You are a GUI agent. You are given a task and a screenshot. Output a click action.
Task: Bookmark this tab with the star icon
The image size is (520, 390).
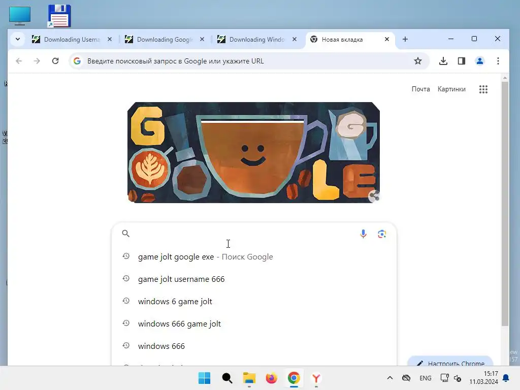coord(418,61)
